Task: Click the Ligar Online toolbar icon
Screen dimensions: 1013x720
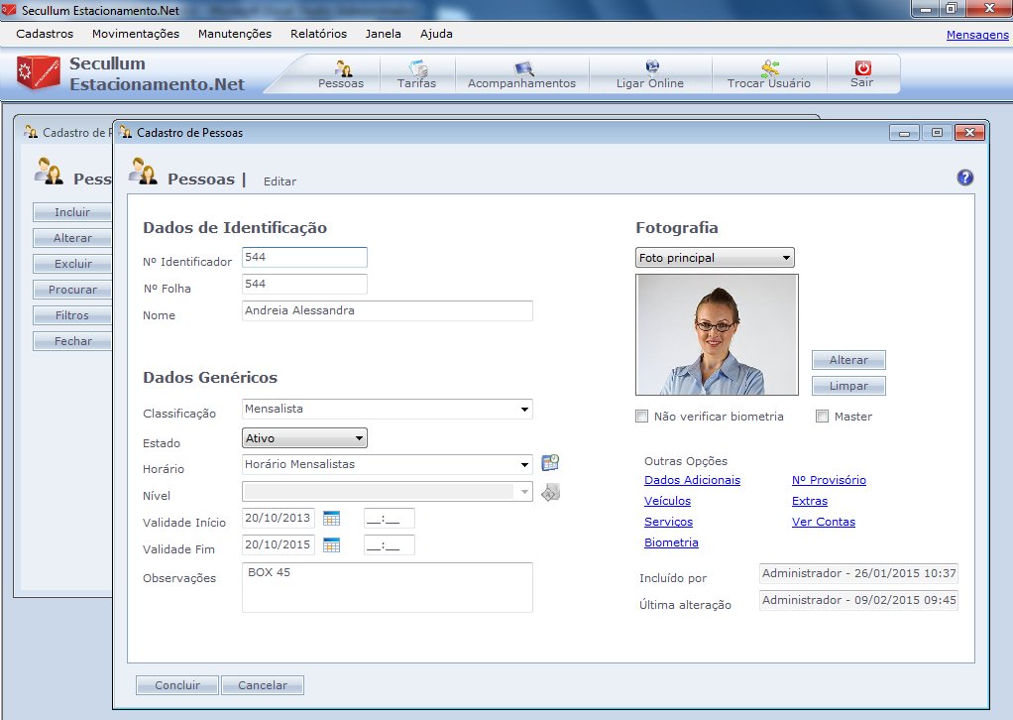Action: [x=650, y=74]
